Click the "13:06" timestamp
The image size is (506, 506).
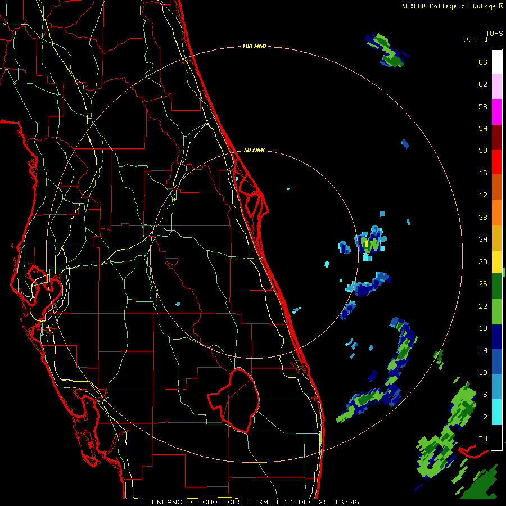click(347, 502)
